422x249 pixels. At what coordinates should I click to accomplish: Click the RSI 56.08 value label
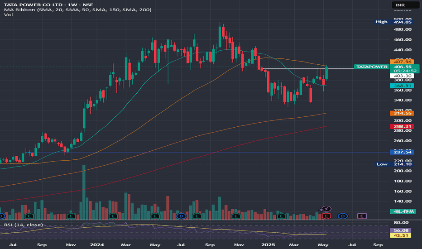coord(401,230)
